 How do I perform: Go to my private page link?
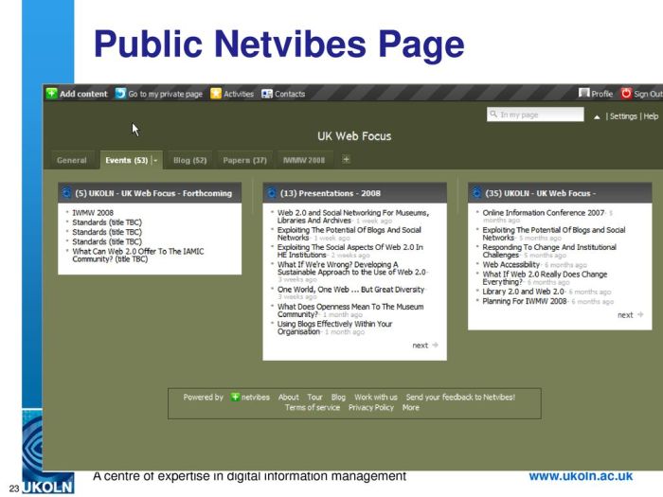tap(166, 95)
